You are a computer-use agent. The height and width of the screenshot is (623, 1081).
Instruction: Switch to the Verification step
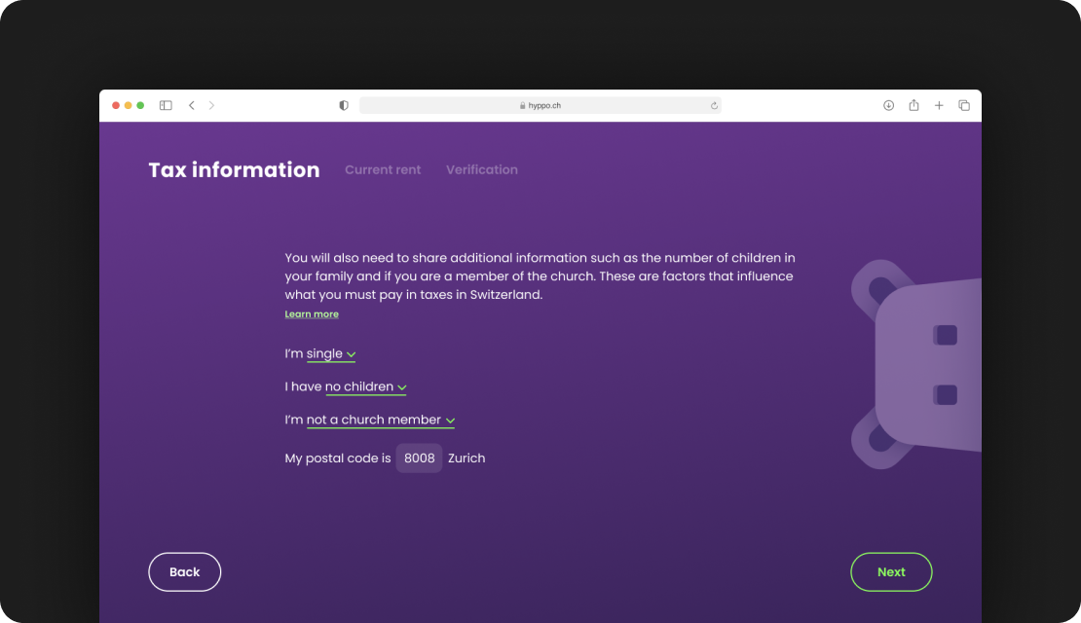point(482,169)
